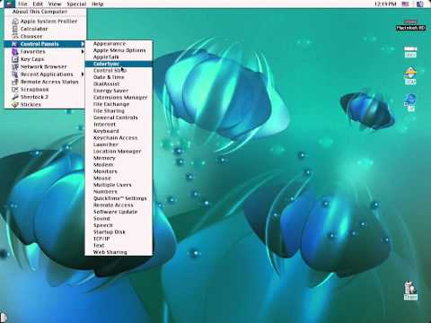Open the Special menu
Screen dimensions: 431x323
(76, 4)
